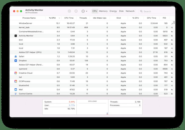Screen dimensions: 185x130
Task: Click the Activity Monitor window title
Action: tap(34, 10)
